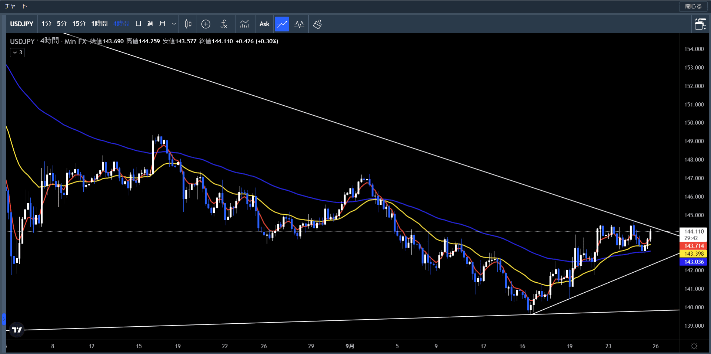Click the compare or add symbol icon
The image size is (711, 354).
point(206,24)
